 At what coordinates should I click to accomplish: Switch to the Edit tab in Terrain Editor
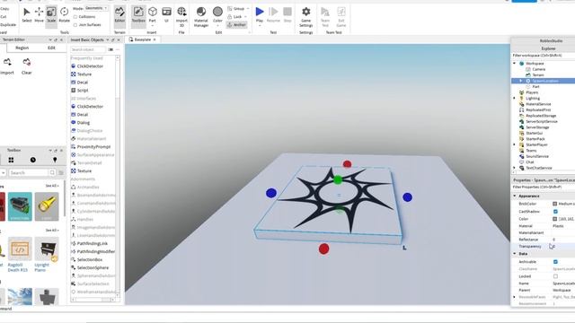51,48
